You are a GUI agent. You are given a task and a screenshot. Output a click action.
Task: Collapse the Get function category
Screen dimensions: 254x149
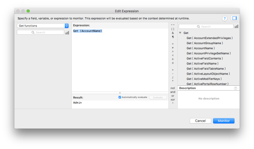(x=180, y=33)
